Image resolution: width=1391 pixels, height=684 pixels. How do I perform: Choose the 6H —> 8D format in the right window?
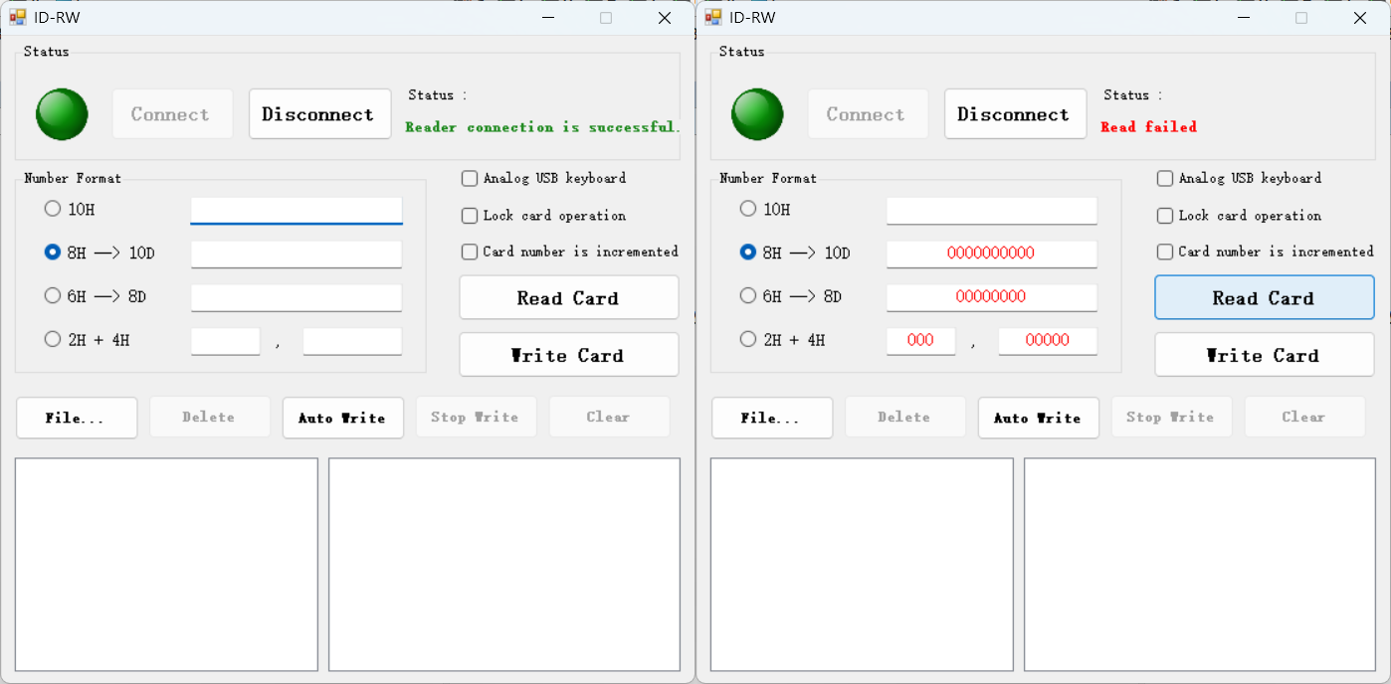[748, 295]
